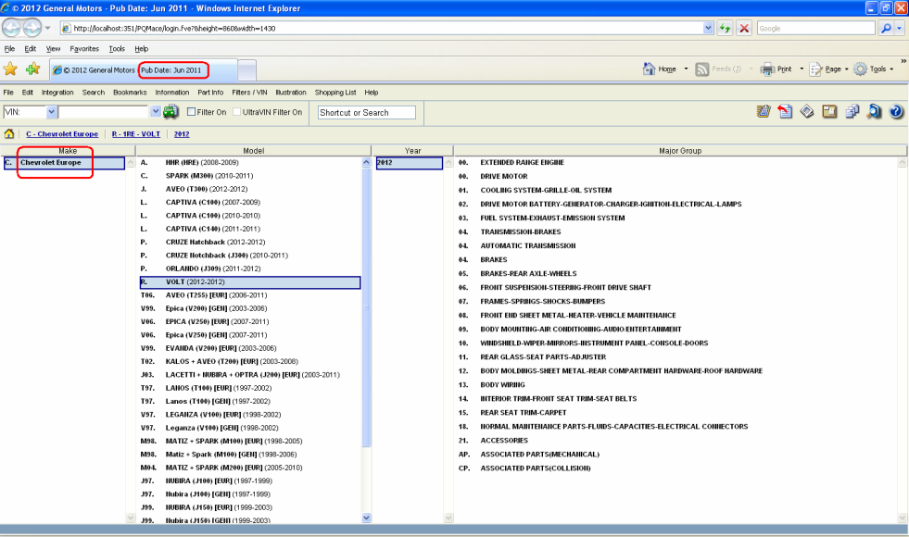The height and width of the screenshot is (537, 909).
Task: Click the Favorites star icon
Action: coord(10,69)
